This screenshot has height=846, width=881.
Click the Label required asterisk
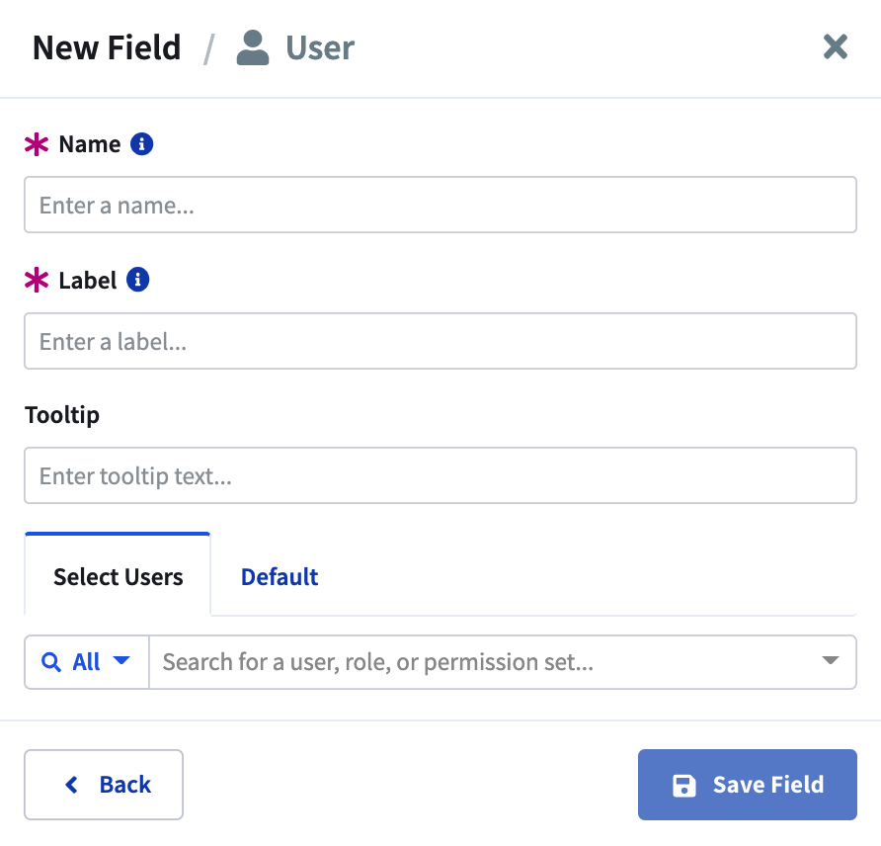37,280
